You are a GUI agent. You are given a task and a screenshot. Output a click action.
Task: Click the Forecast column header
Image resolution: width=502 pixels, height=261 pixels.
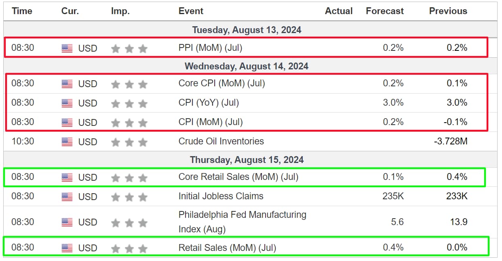(385, 11)
